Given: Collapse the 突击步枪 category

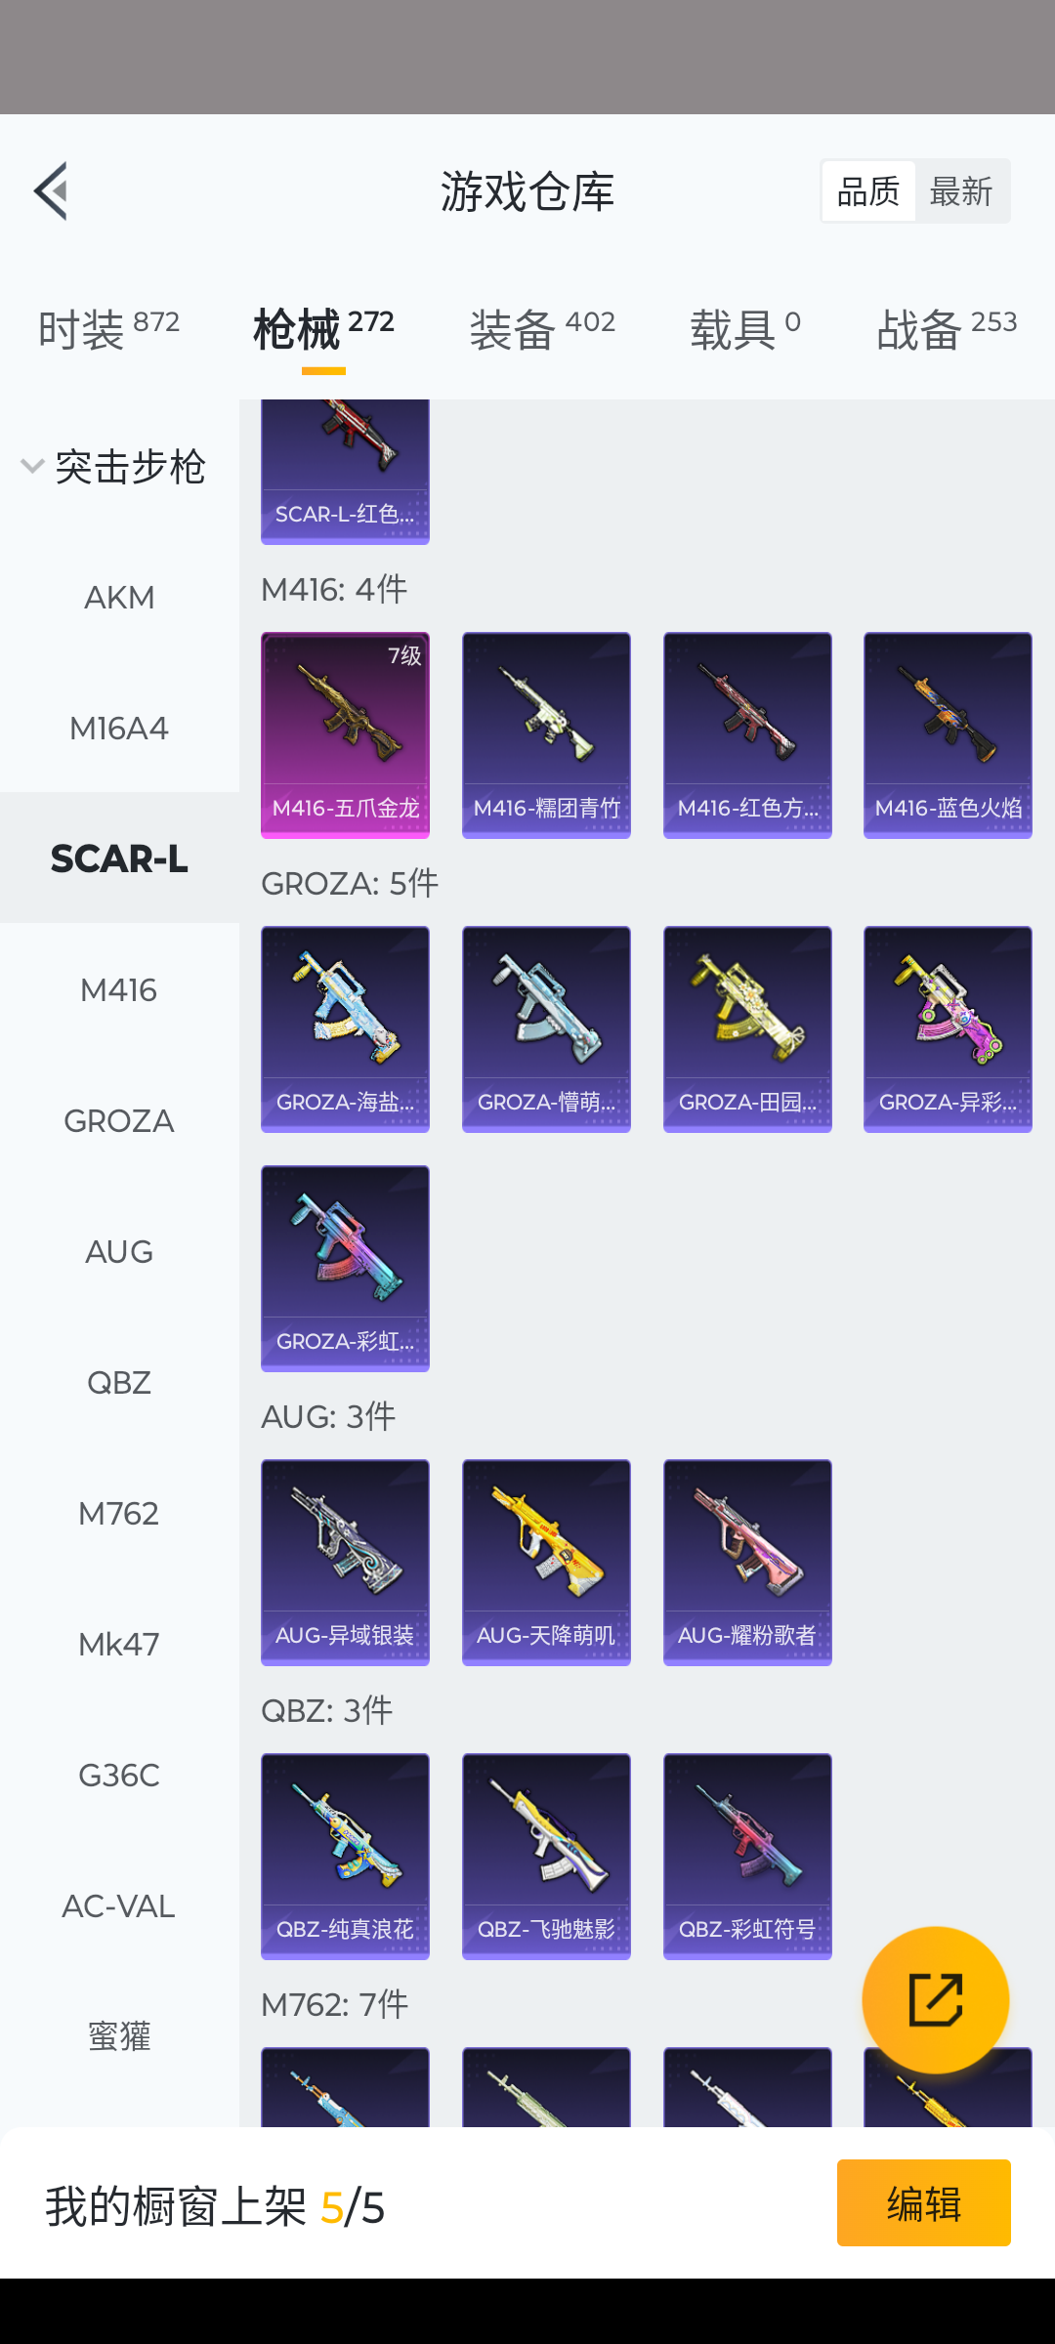Looking at the screenshot, I should click(113, 467).
